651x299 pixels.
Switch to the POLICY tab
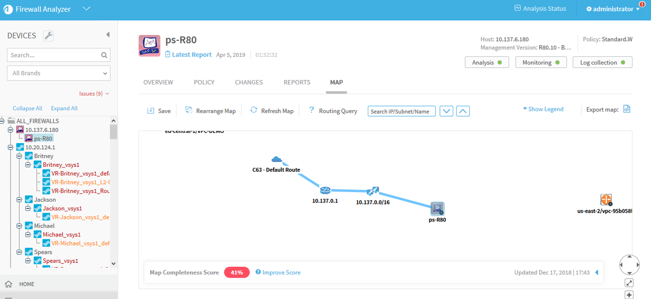[204, 82]
